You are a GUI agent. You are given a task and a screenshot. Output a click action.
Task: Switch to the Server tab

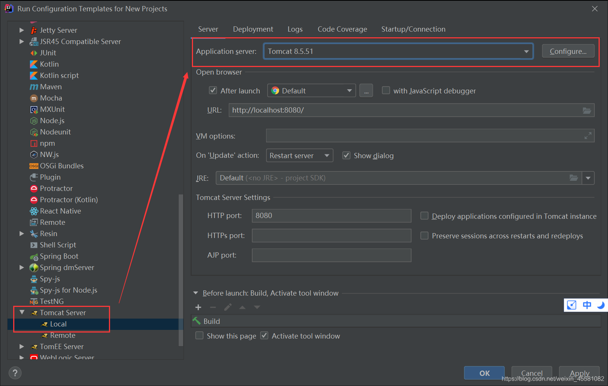tap(208, 29)
